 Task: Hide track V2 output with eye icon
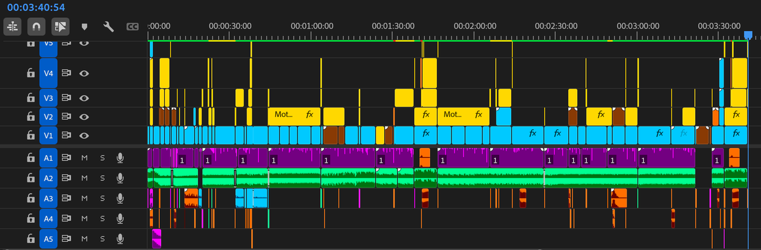click(x=84, y=117)
